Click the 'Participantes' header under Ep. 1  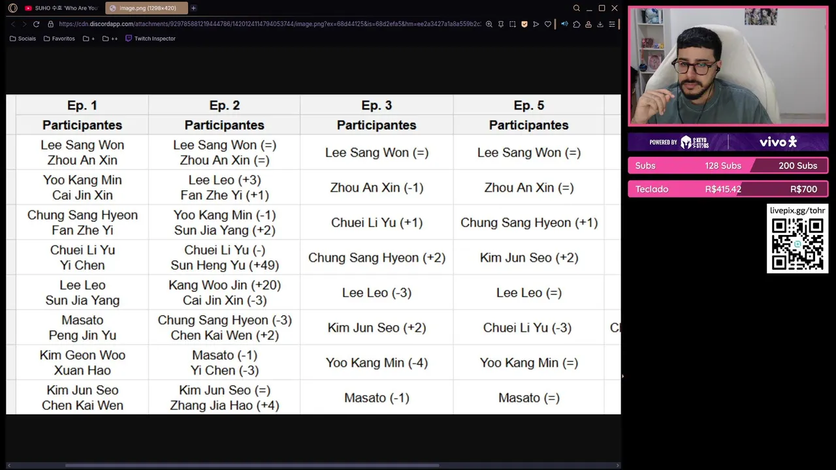(82, 125)
